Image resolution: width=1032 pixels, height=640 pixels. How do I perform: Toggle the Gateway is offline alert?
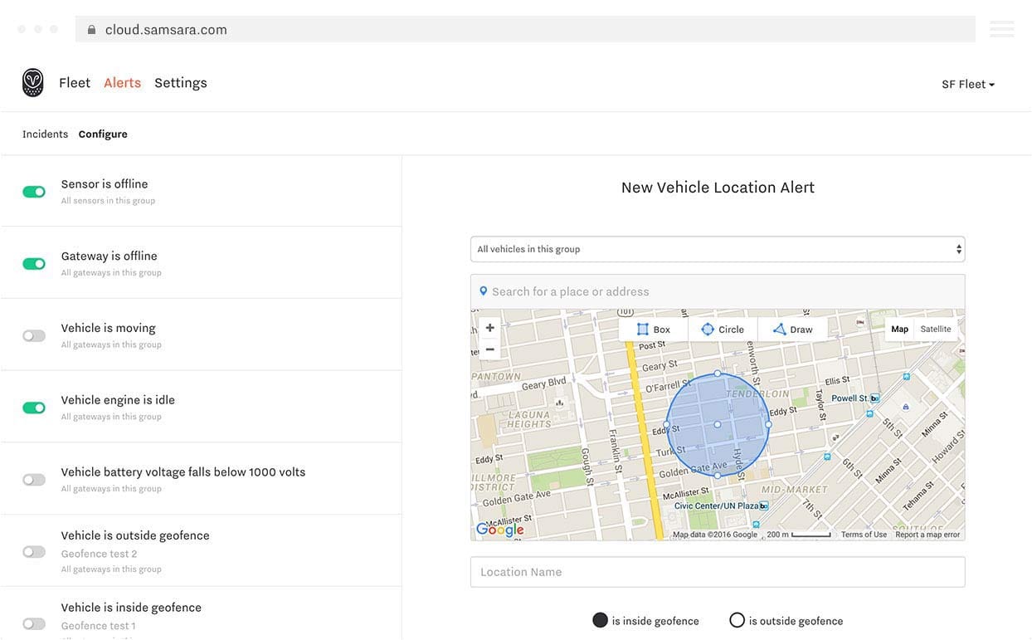click(34, 264)
